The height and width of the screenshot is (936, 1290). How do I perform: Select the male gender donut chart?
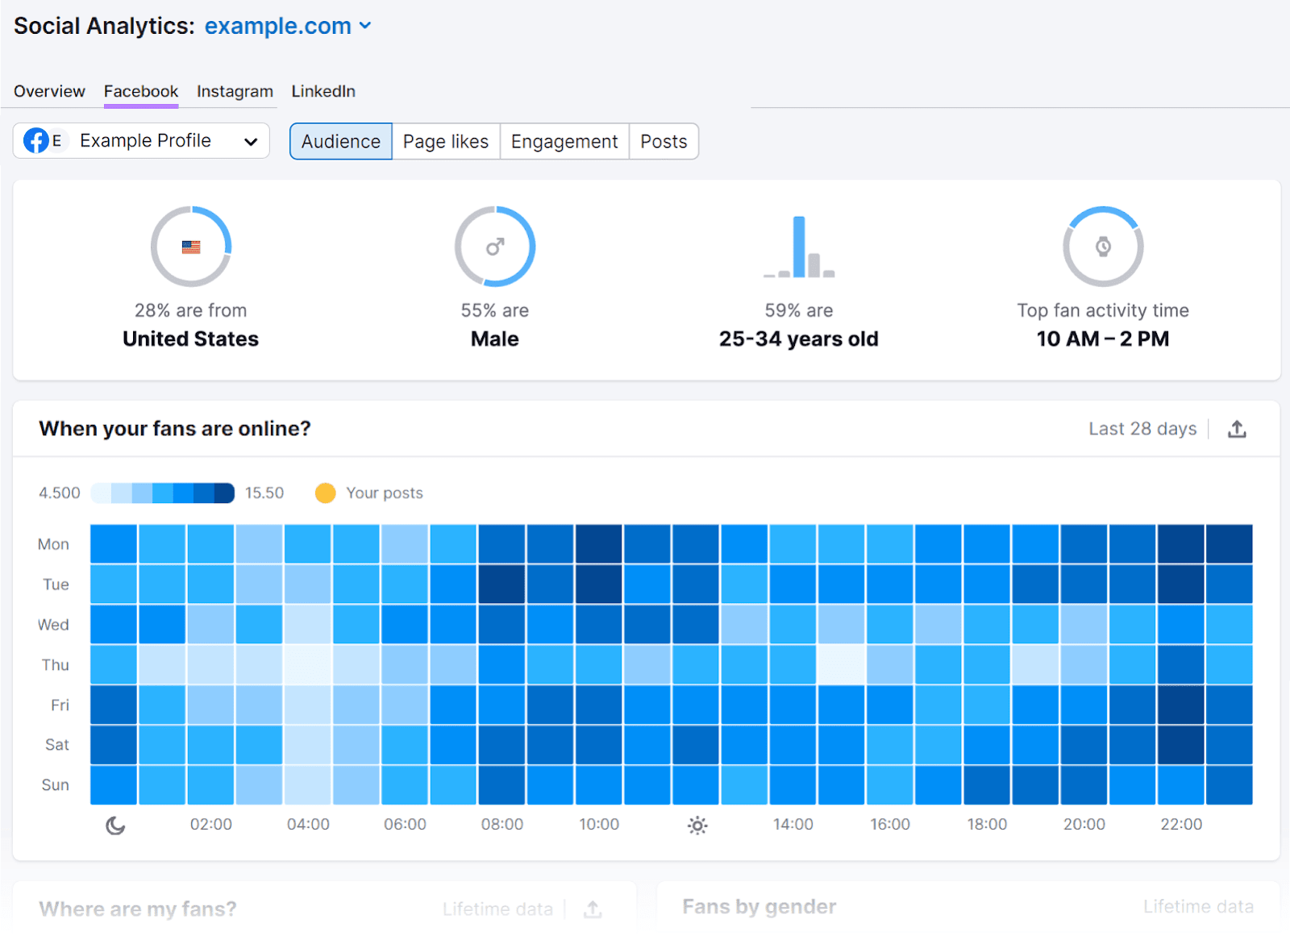495,246
